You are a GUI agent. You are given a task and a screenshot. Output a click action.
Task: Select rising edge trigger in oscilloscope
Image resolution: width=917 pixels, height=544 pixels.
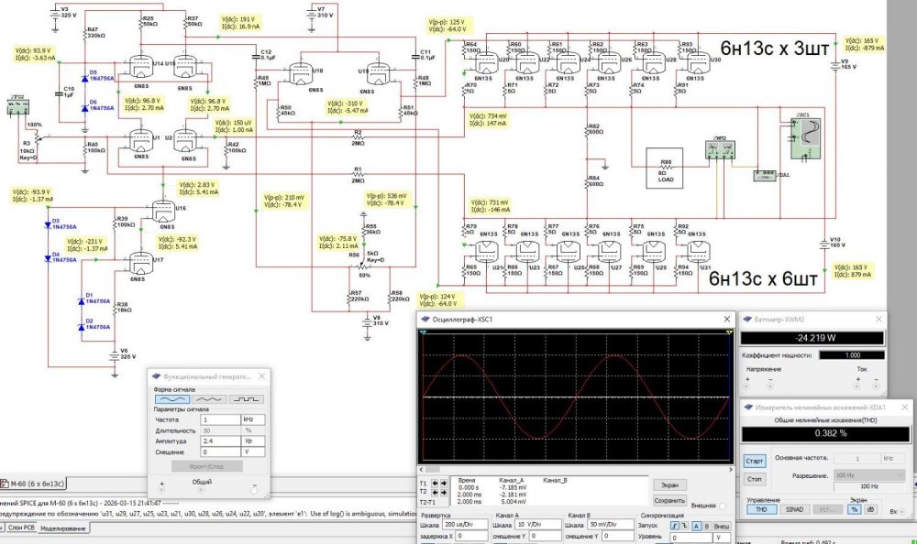coord(675,526)
